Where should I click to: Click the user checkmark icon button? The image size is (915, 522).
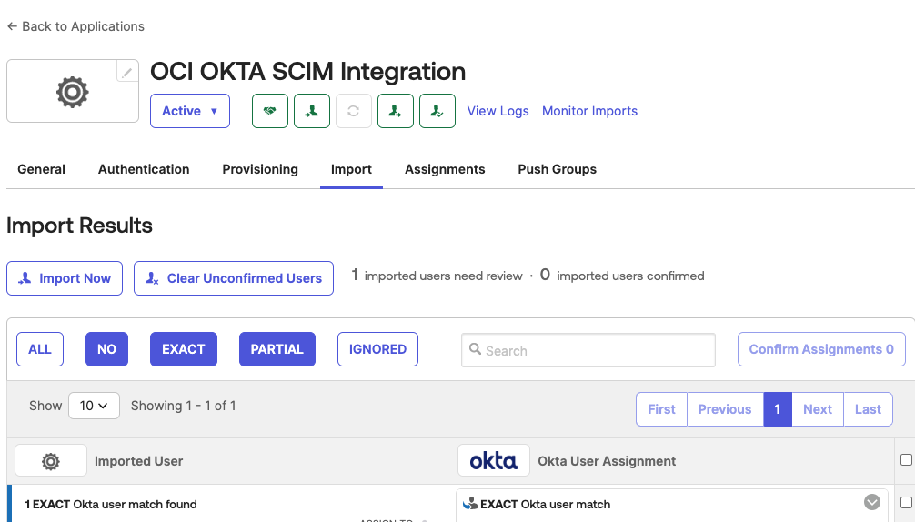click(x=437, y=111)
